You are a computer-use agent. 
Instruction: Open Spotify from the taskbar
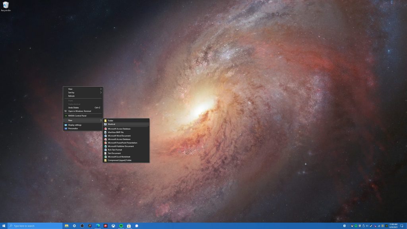[121, 226]
